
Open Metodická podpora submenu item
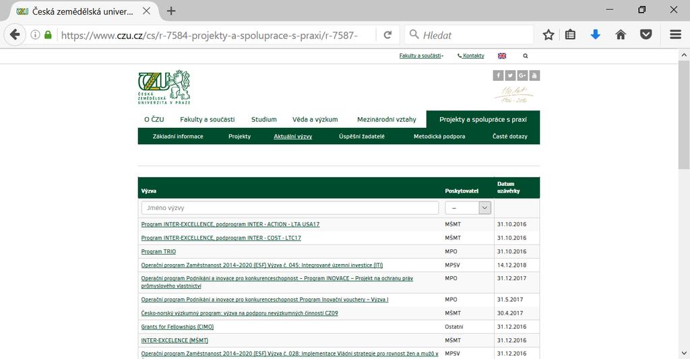[439, 136]
